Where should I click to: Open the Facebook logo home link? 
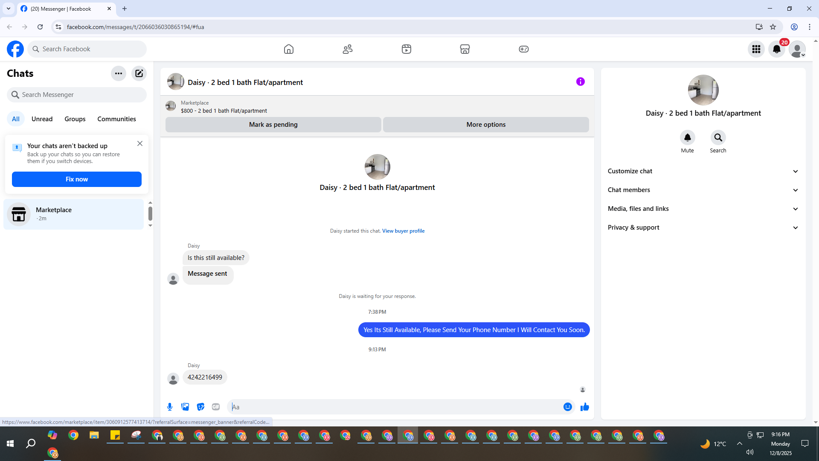pos(15,49)
